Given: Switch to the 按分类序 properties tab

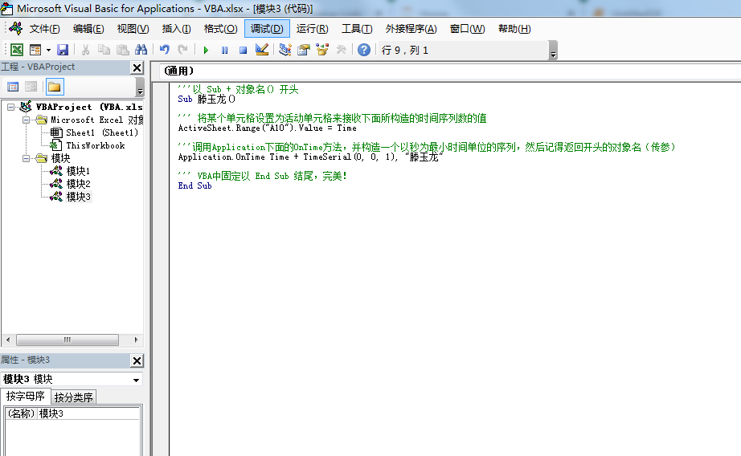Looking at the screenshot, I should click(x=73, y=397).
